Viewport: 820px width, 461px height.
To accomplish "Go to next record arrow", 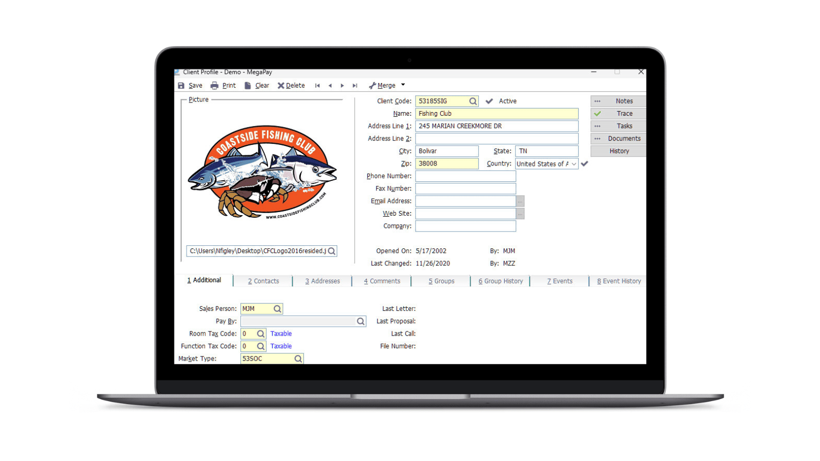I will [342, 86].
